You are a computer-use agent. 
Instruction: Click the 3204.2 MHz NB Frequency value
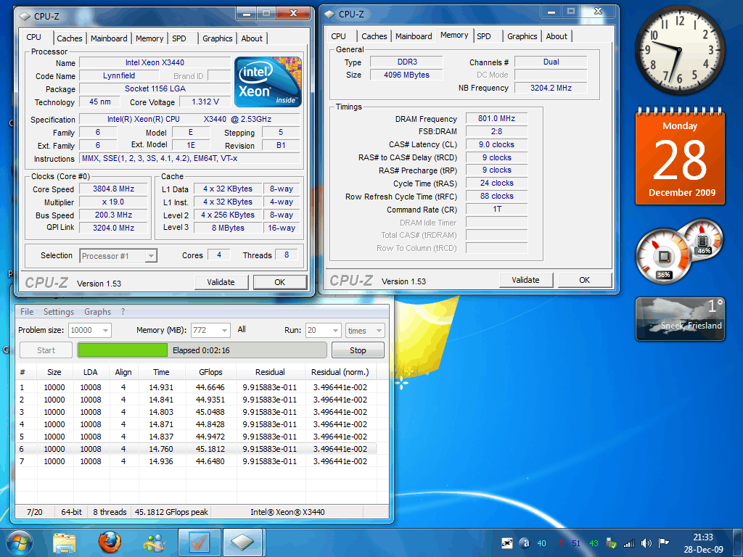coord(551,88)
